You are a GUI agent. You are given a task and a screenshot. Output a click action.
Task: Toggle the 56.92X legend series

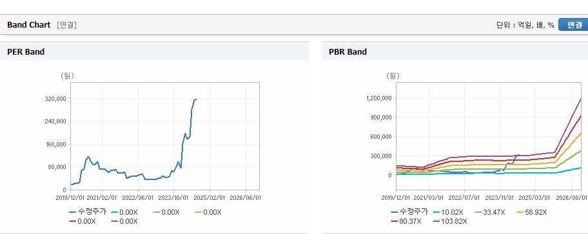point(532,212)
